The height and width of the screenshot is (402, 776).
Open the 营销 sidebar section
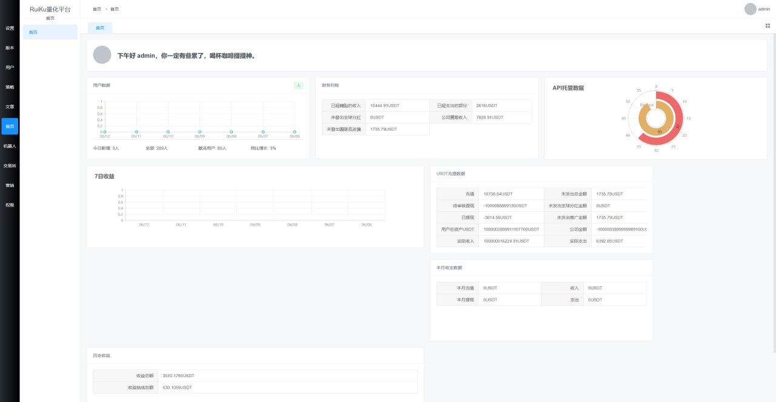(10, 185)
